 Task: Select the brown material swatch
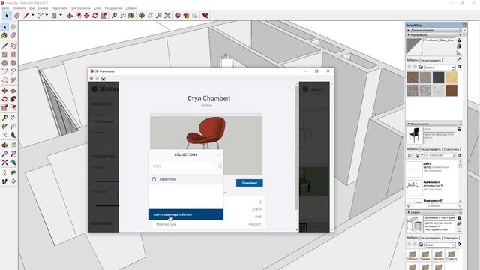(451, 91)
